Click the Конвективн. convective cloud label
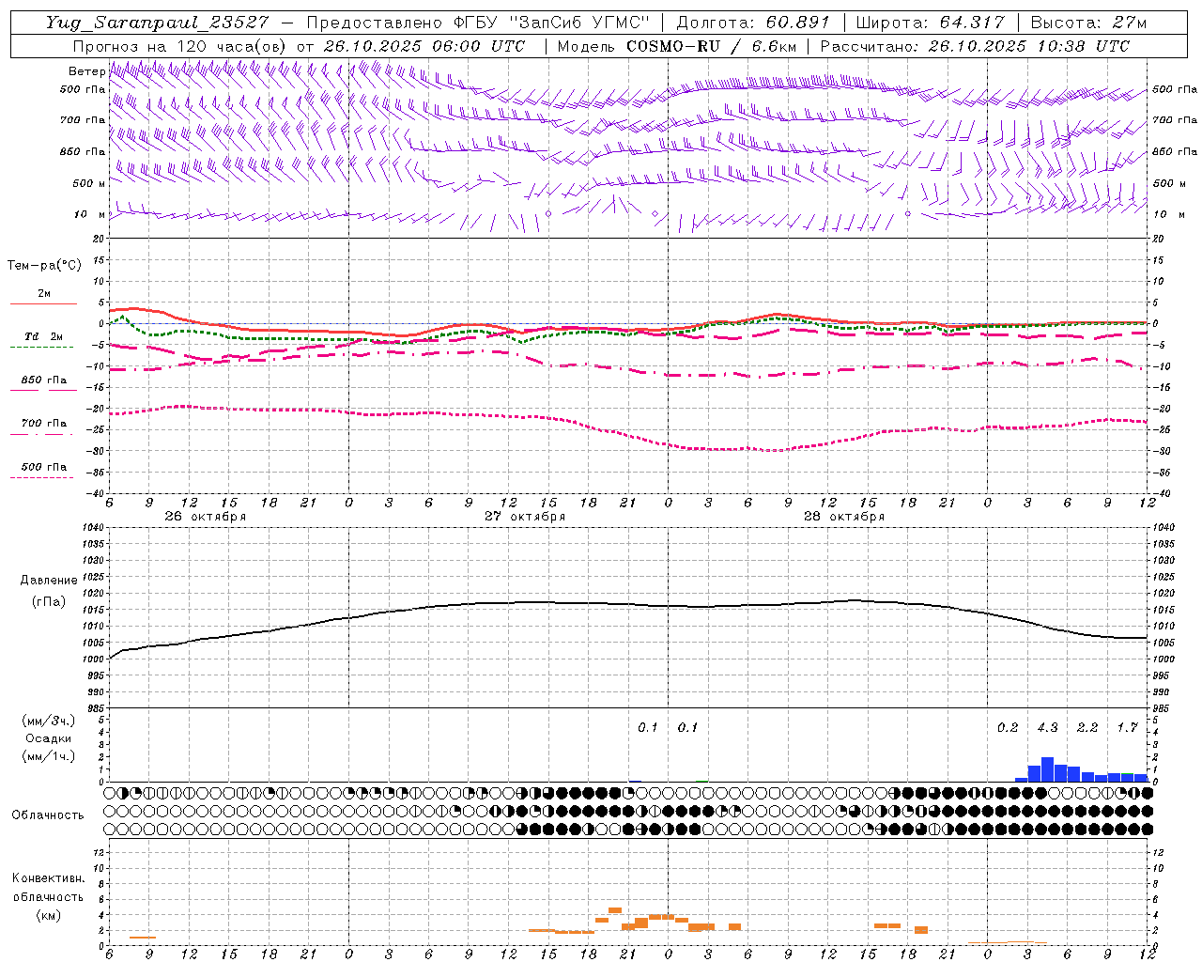The width and height of the screenshot is (1202, 962). pyautogui.click(x=48, y=878)
